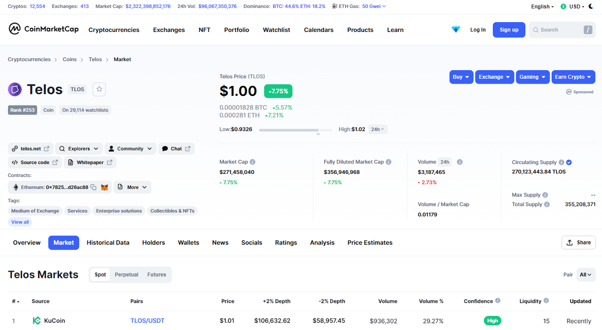Click the Search input field
Viewport: 602px width, 330px height.
[562, 30]
